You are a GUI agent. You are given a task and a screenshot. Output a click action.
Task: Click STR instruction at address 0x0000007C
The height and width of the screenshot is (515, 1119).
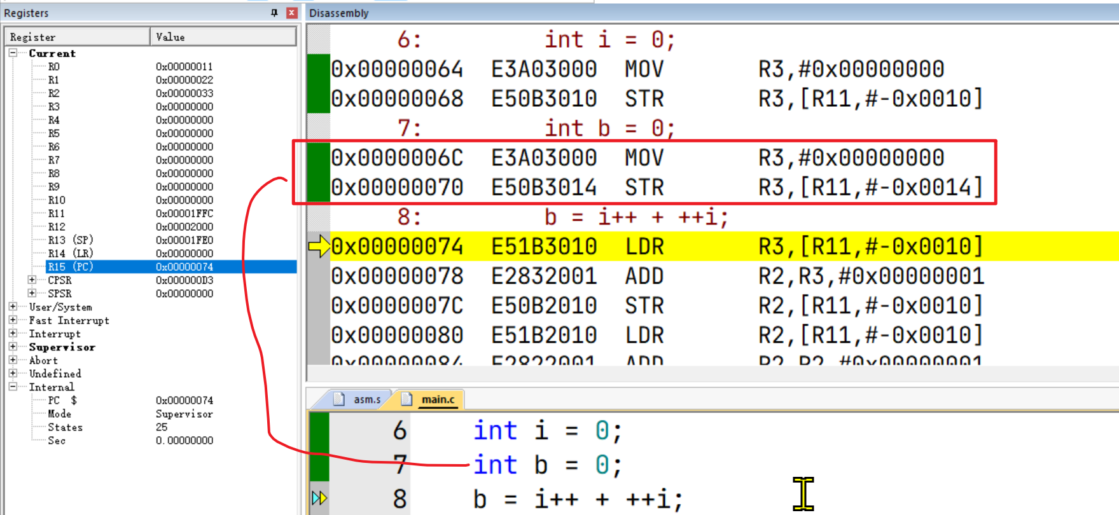657,306
